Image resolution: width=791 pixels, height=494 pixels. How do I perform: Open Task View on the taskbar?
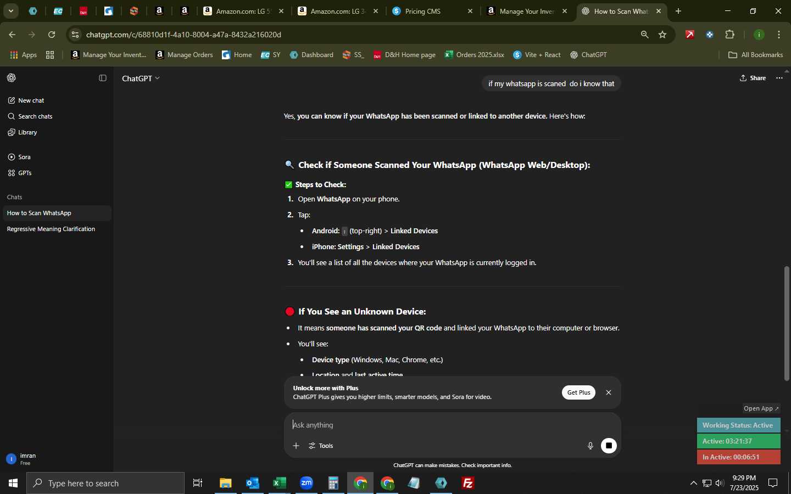[198, 484]
